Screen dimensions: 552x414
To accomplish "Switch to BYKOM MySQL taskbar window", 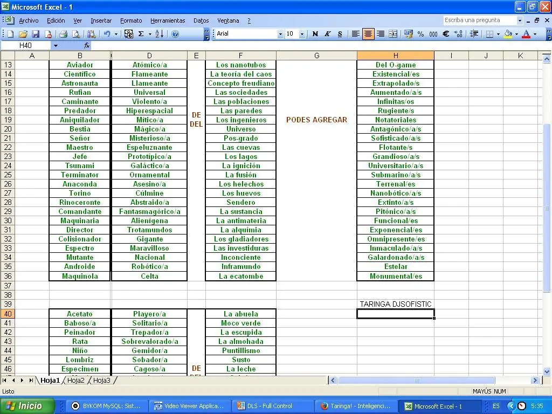I will [x=108, y=406].
